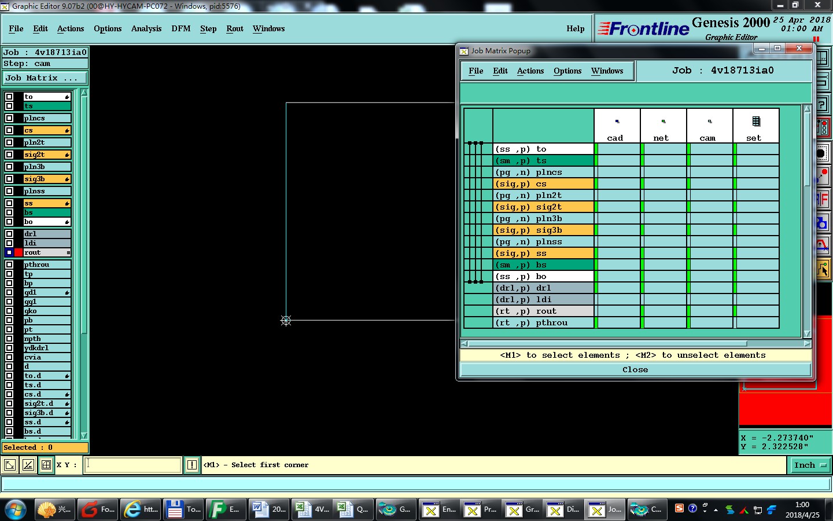Select the set step column header icon
Screen dimensions: 833x521
click(755, 122)
